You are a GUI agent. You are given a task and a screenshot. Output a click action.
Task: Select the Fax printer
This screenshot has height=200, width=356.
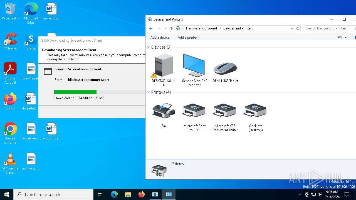(164, 114)
